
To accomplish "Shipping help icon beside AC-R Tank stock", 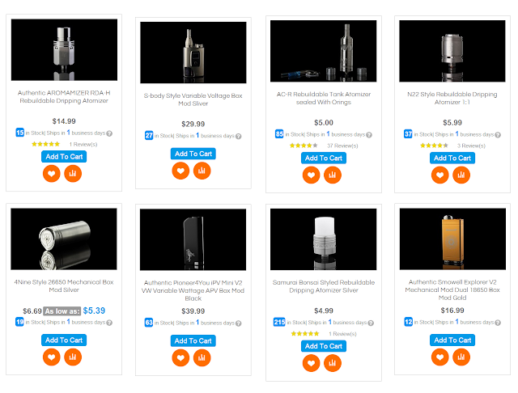I will [369, 135].
